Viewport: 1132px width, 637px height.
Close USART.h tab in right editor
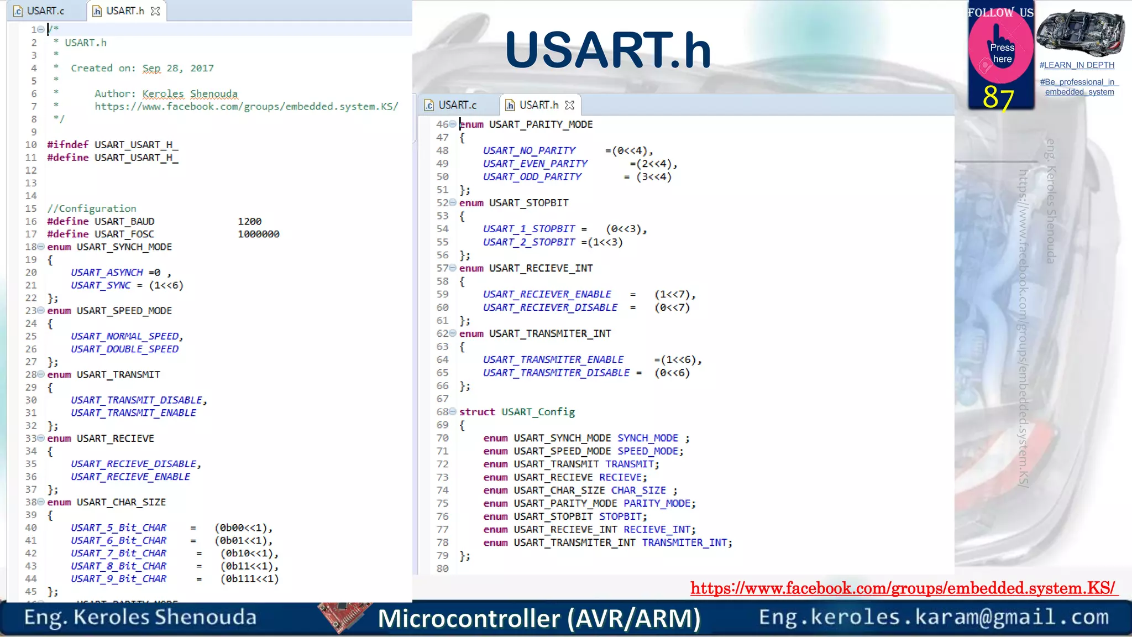click(x=570, y=105)
